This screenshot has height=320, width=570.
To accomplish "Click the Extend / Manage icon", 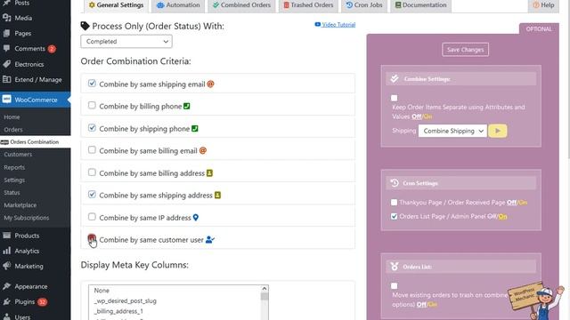I will click(x=6, y=79).
